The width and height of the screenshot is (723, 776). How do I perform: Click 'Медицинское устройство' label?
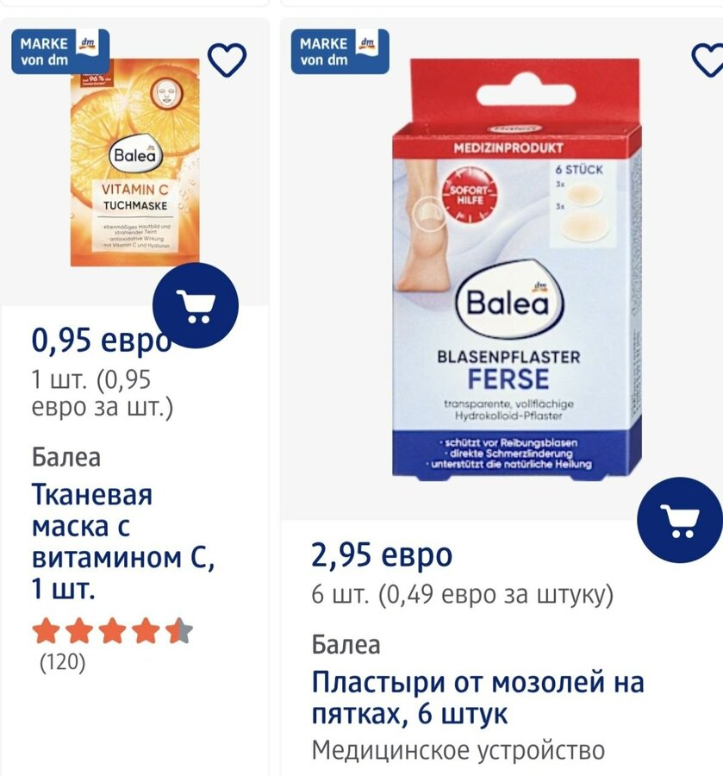click(x=458, y=750)
